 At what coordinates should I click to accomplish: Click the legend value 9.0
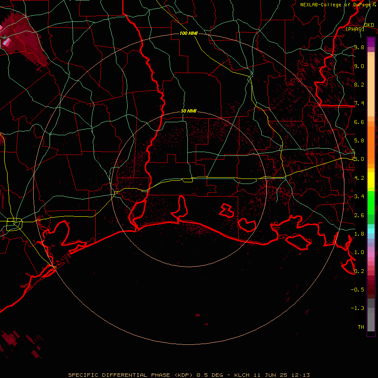click(359, 66)
